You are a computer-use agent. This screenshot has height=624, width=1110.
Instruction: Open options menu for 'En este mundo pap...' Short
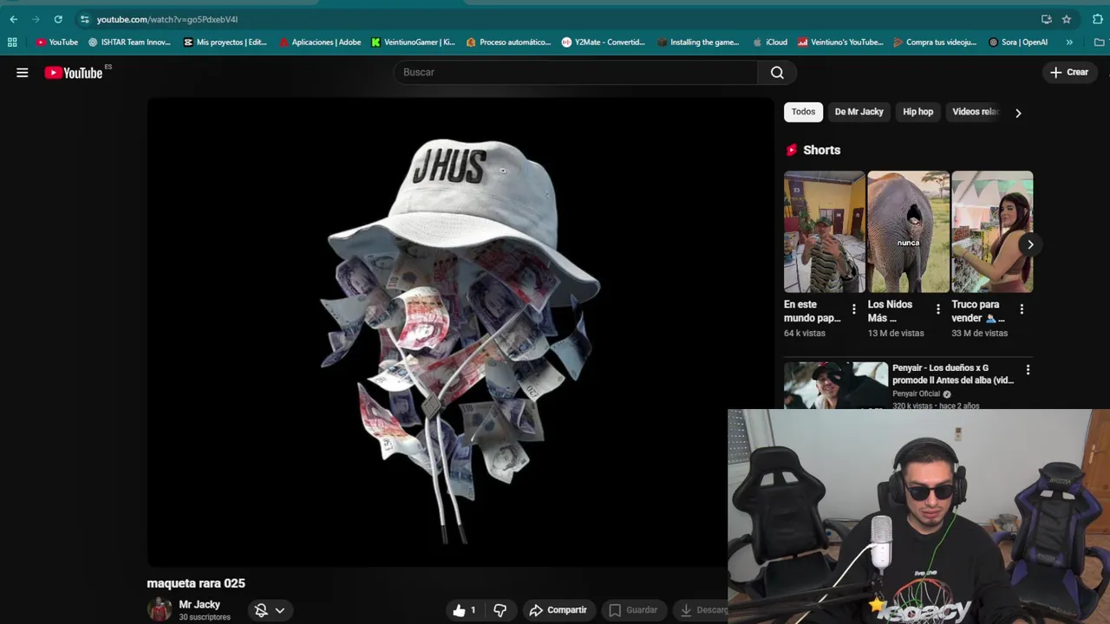(853, 309)
